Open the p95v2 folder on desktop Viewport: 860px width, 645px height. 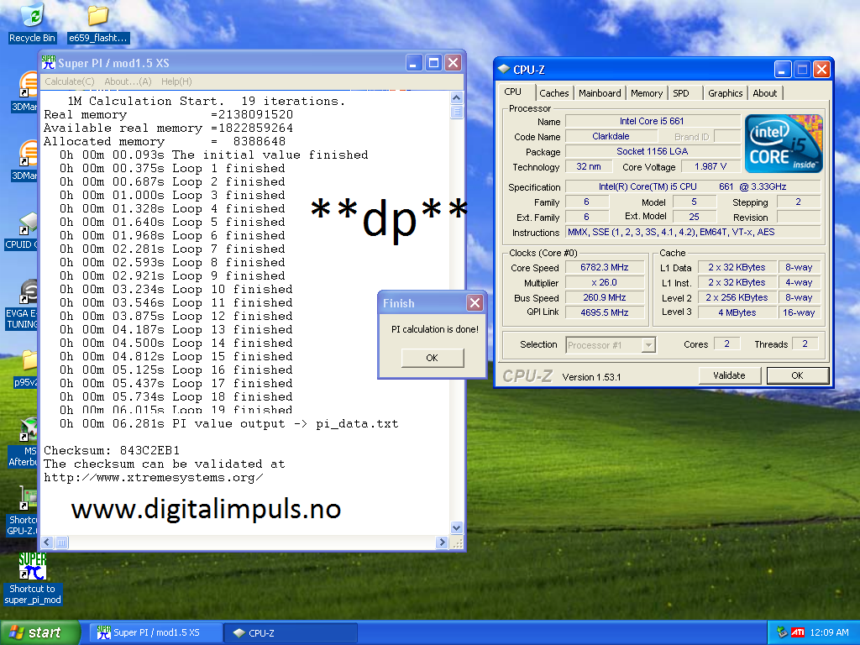pyautogui.click(x=26, y=369)
